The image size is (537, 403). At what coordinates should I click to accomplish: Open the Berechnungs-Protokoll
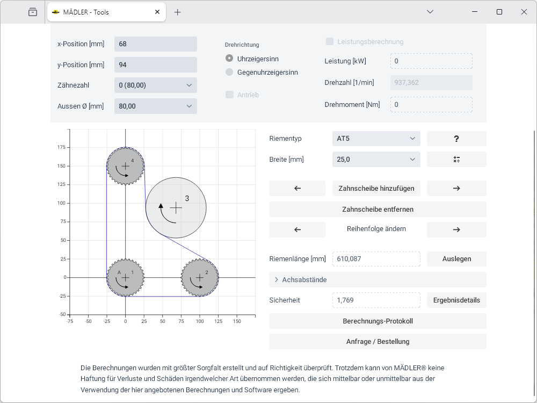378,321
